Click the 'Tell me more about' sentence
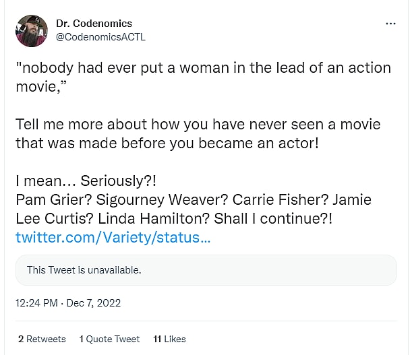 [198, 125]
